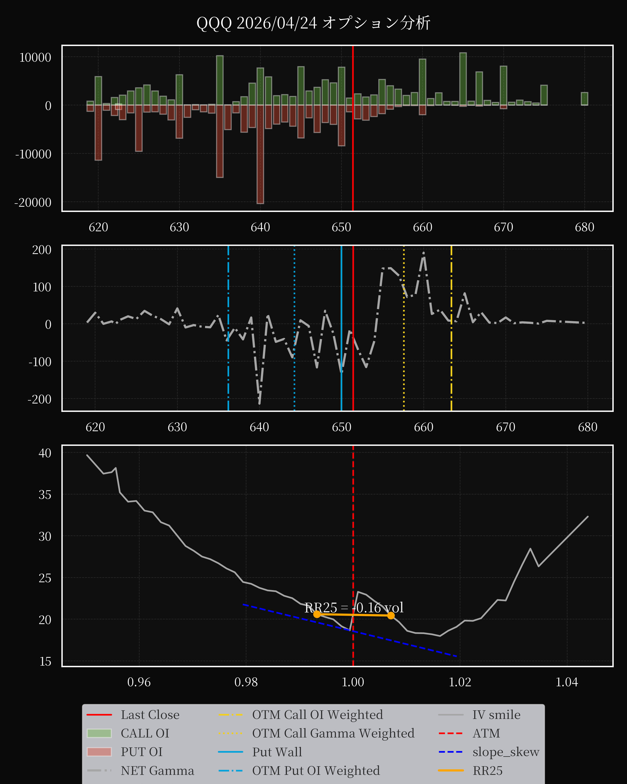Click the "30" tick on the IV chart
This screenshot has height=784, width=627.
click(45, 536)
